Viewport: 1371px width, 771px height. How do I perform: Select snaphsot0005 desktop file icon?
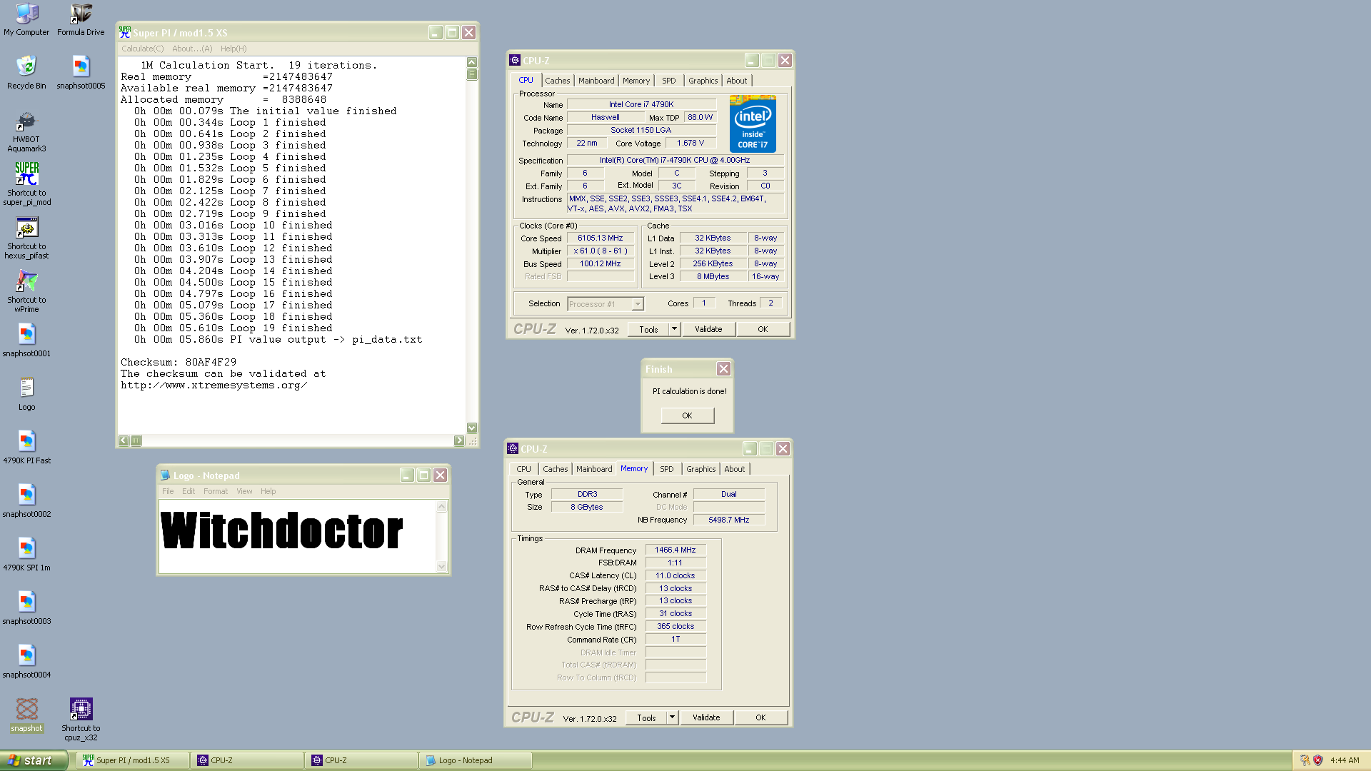tap(81, 72)
